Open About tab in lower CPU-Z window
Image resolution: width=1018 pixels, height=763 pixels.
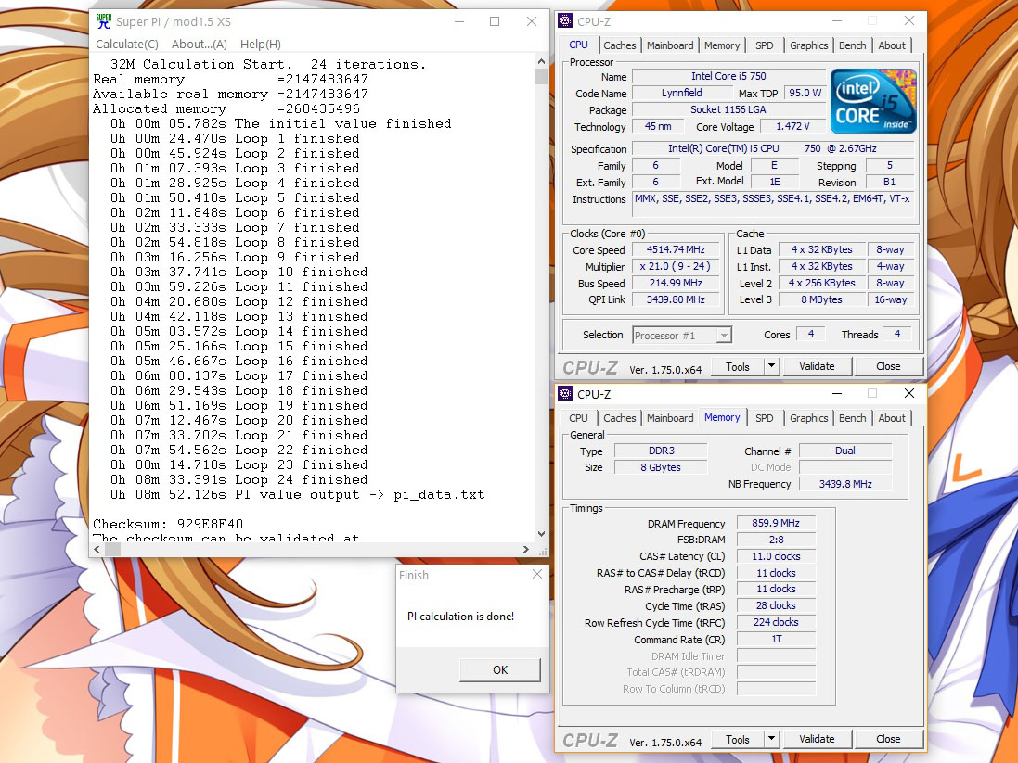coord(892,418)
